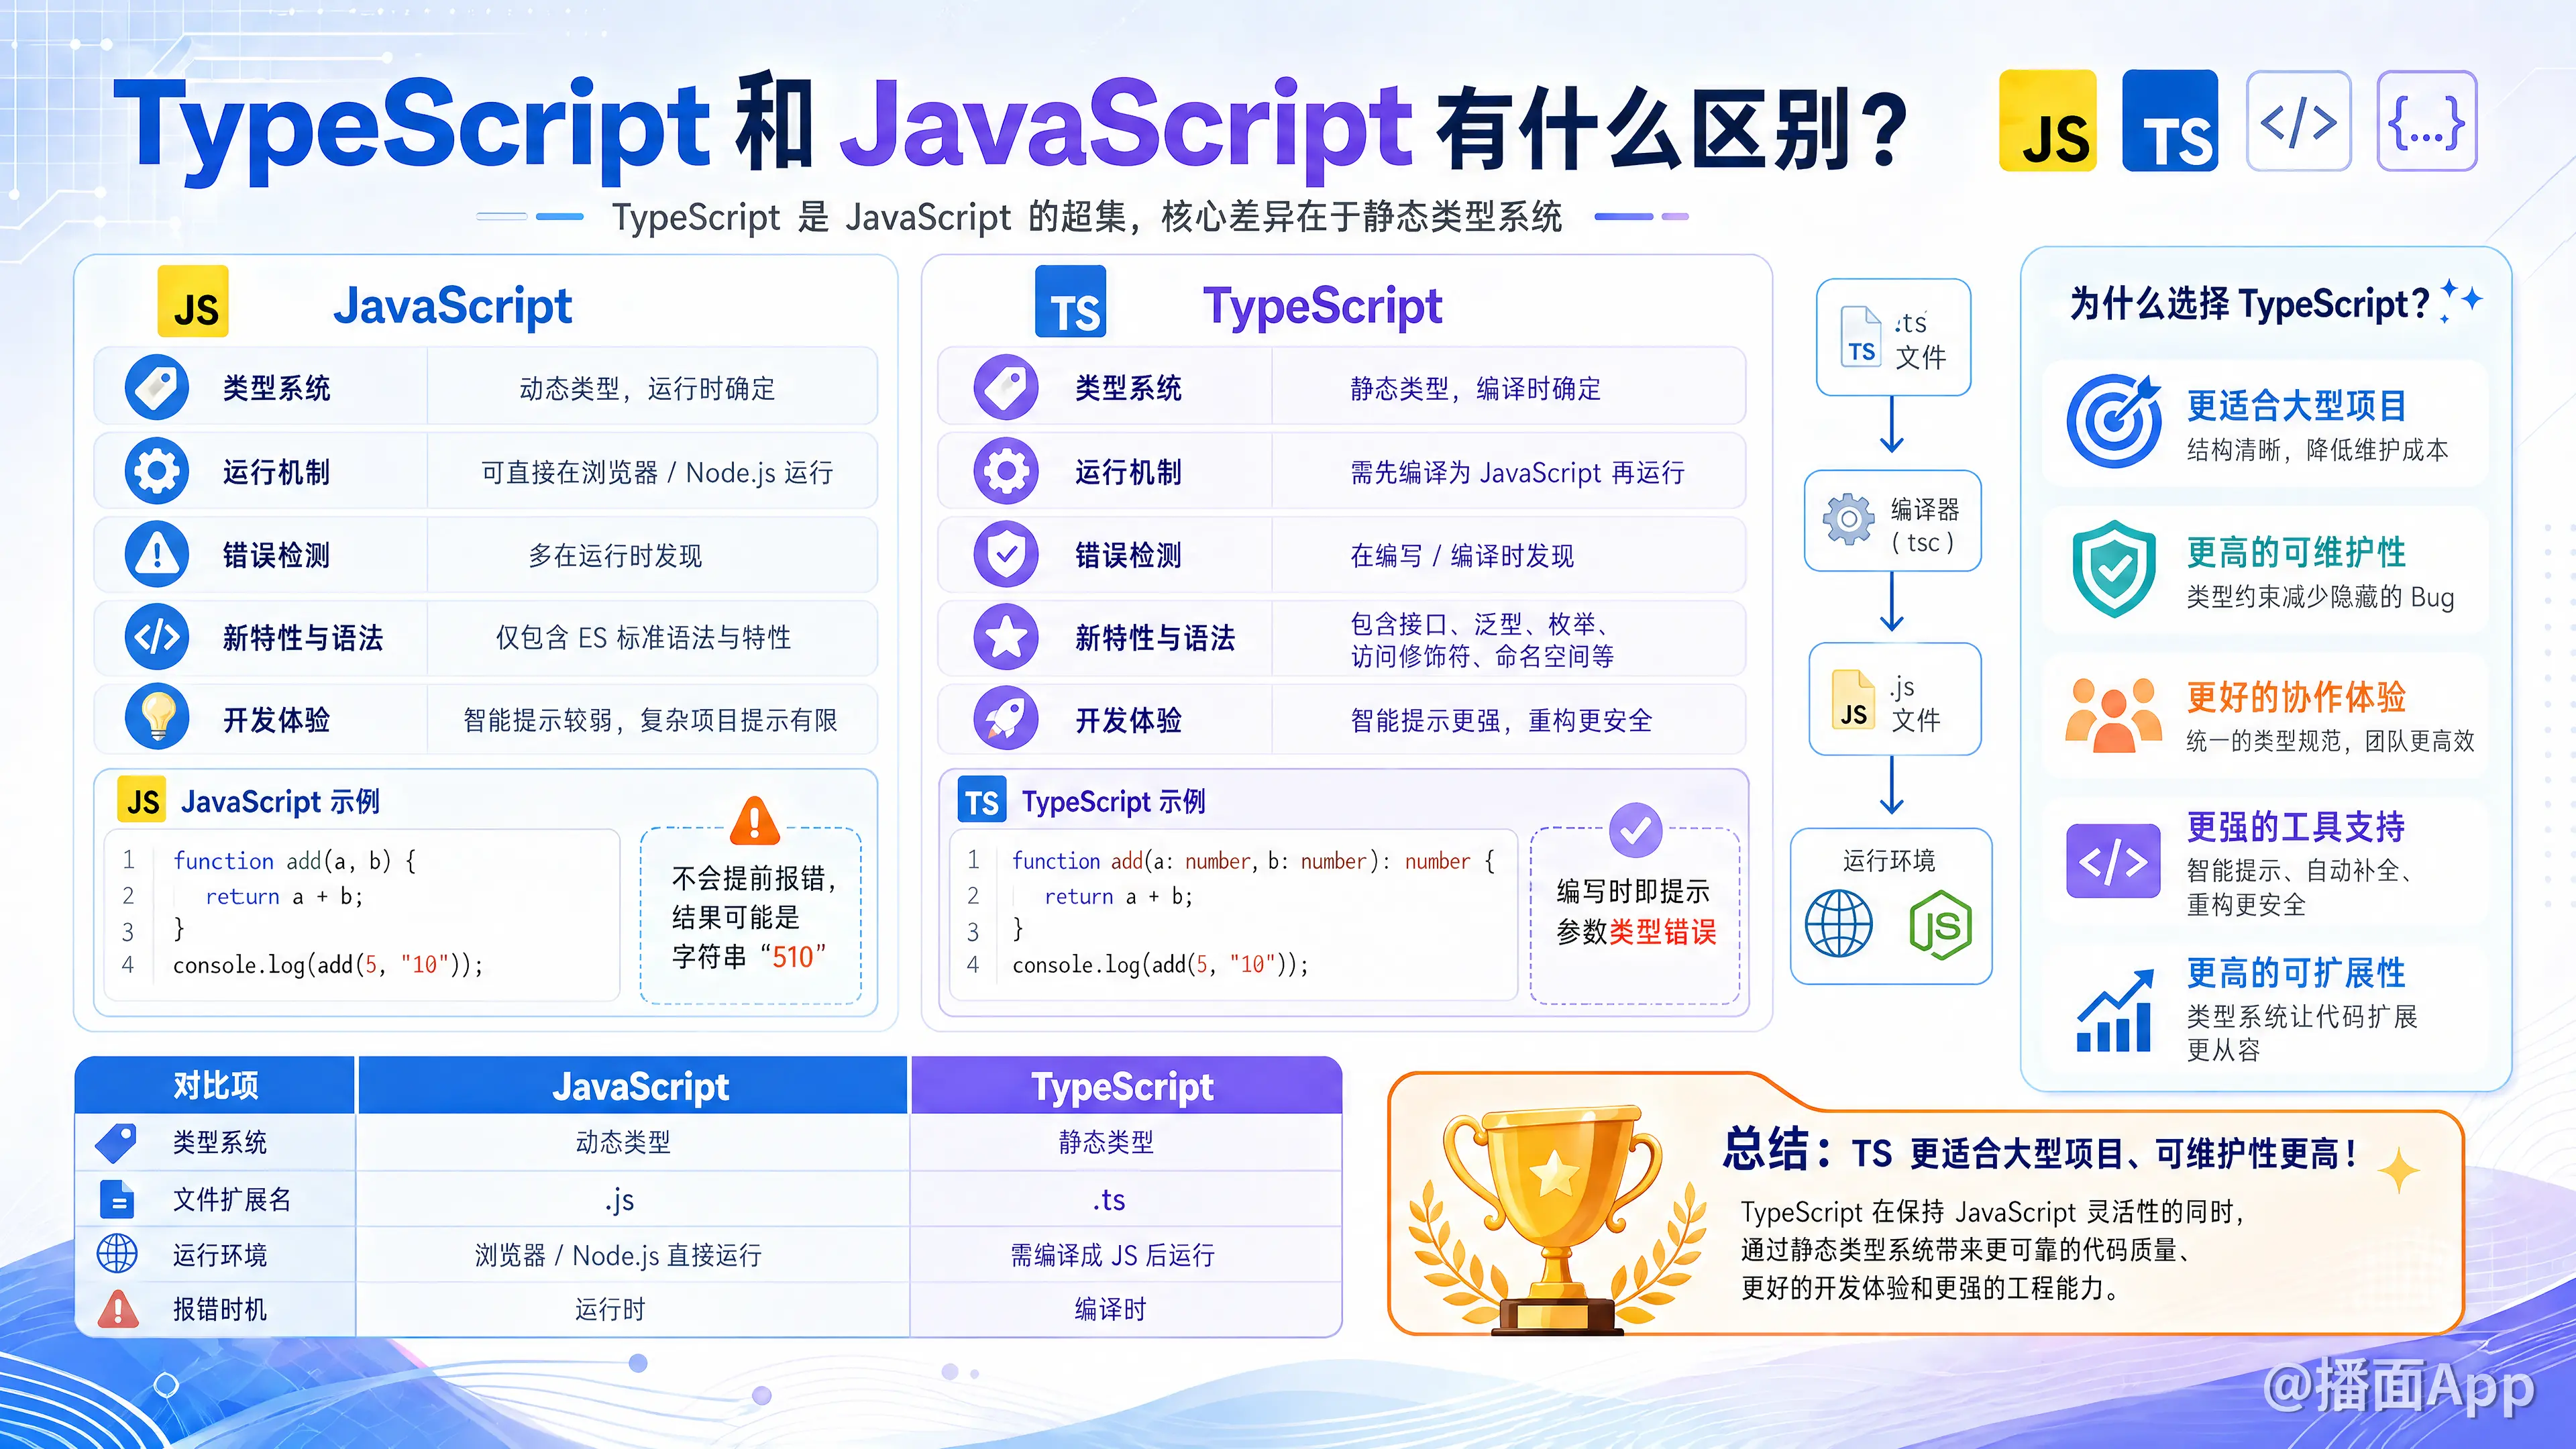Click the JS logo beside the JavaScript panel title

[193, 302]
